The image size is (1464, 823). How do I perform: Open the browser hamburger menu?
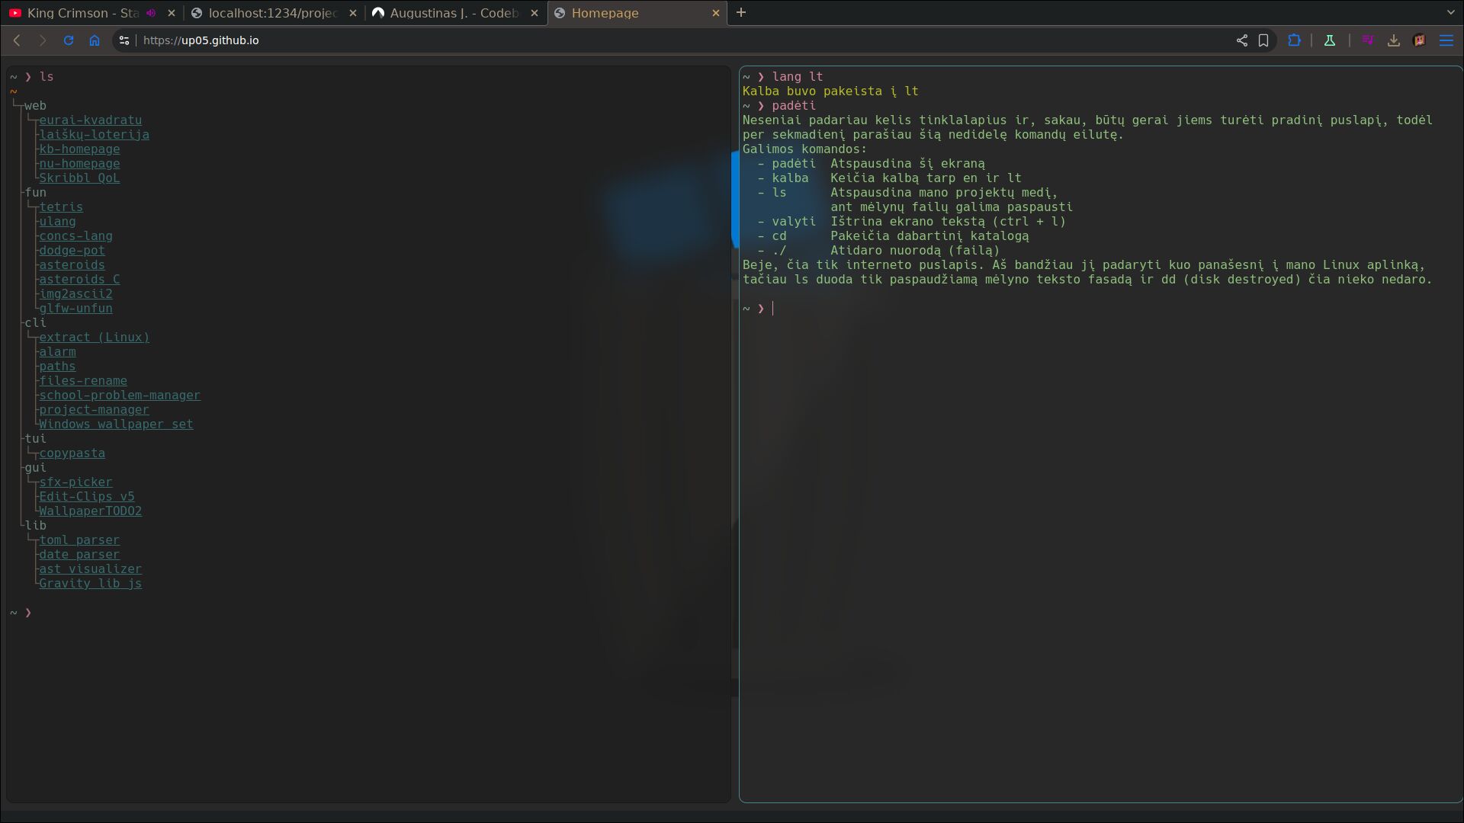coord(1446,40)
